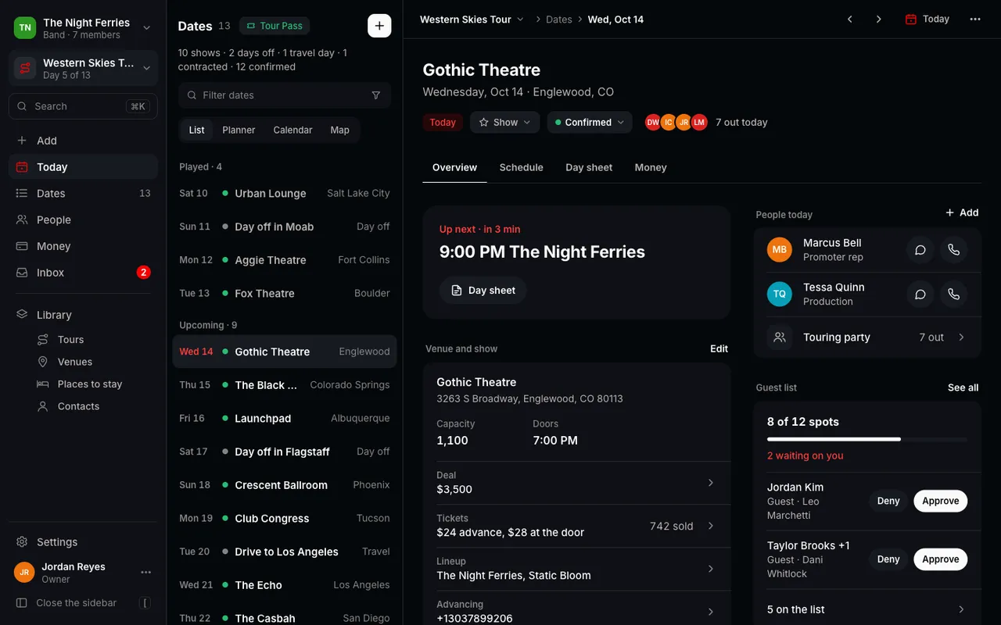Message Marcus Bell
Image resolution: width=1001 pixels, height=625 pixels.
[x=920, y=250]
